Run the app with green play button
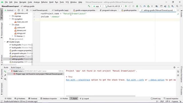183x103 pixels. (126, 6)
